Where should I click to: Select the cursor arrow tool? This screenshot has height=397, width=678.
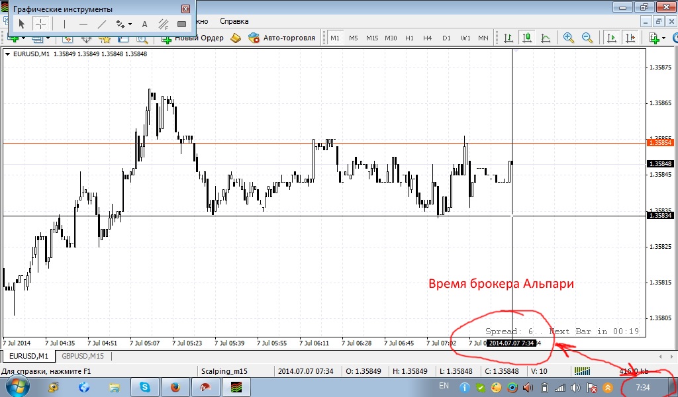click(x=22, y=24)
